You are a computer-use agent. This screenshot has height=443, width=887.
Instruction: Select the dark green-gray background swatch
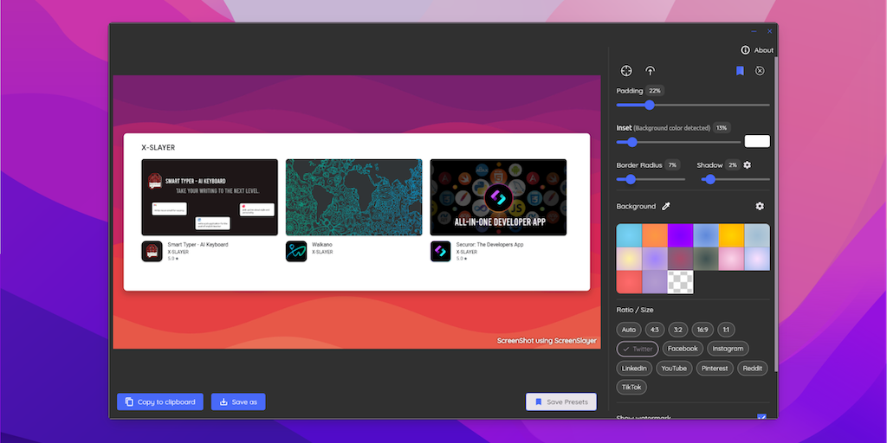tap(706, 259)
